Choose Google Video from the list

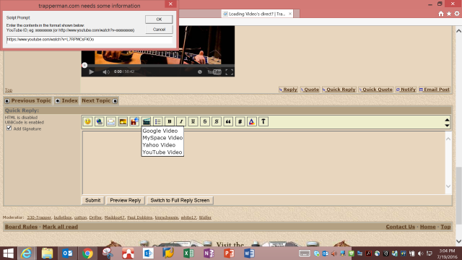tap(160, 131)
